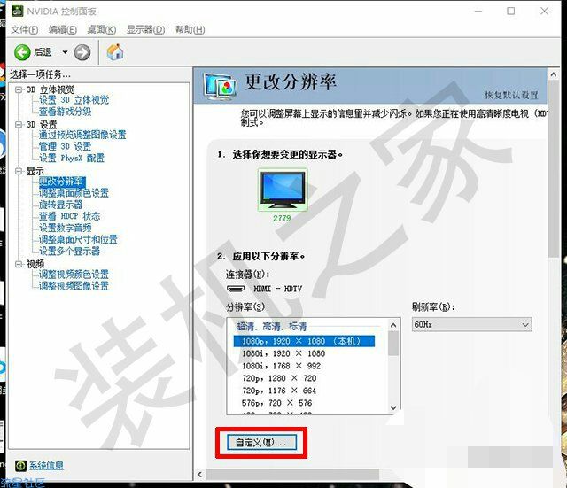Screen dimensions: 567x488
Task: Click the horizontal scrollbar thumb at the bottom
Action: (292, 475)
